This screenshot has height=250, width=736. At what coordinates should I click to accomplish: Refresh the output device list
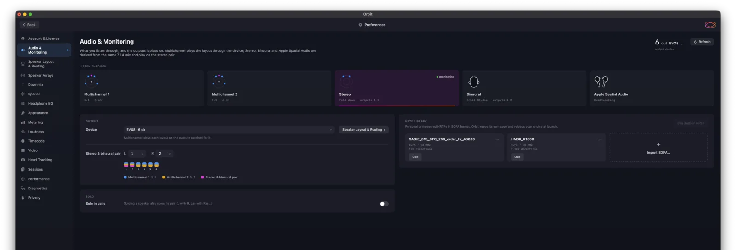coord(702,42)
